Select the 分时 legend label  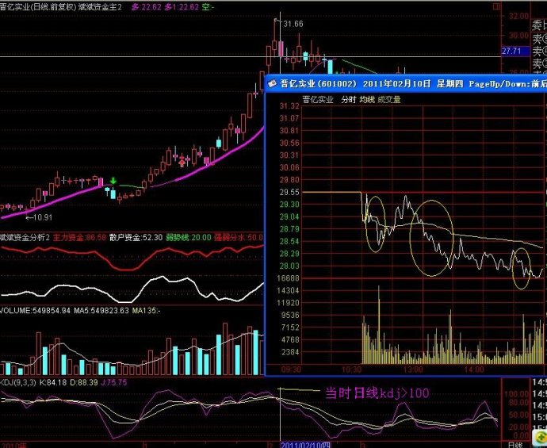point(348,100)
